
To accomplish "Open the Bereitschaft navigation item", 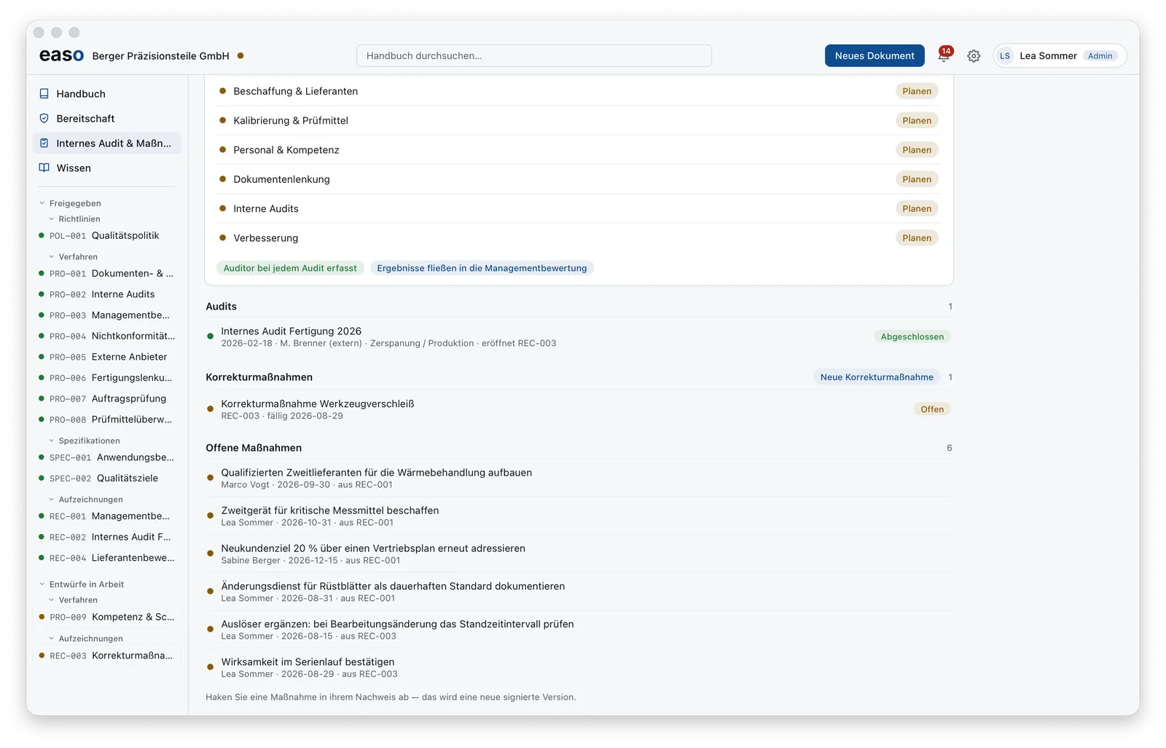I will click(107, 119).
